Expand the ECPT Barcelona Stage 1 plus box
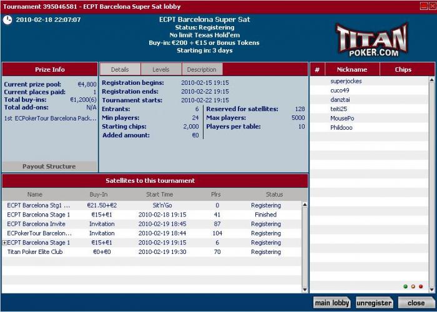This screenshot has width=437, height=312. 4,243
